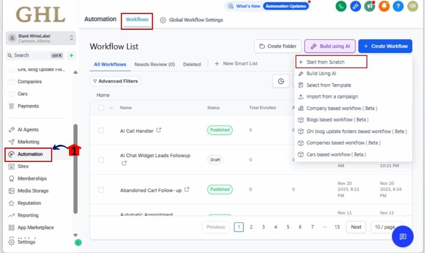Click the execution history clock icon

[x=281, y=81]
